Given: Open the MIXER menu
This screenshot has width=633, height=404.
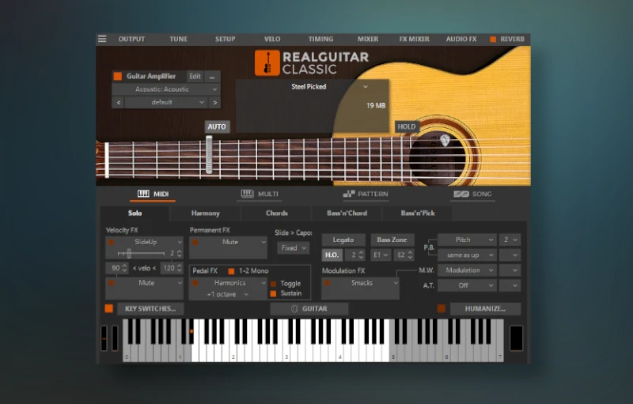Looking at the screenshot, I should point(368,39).
